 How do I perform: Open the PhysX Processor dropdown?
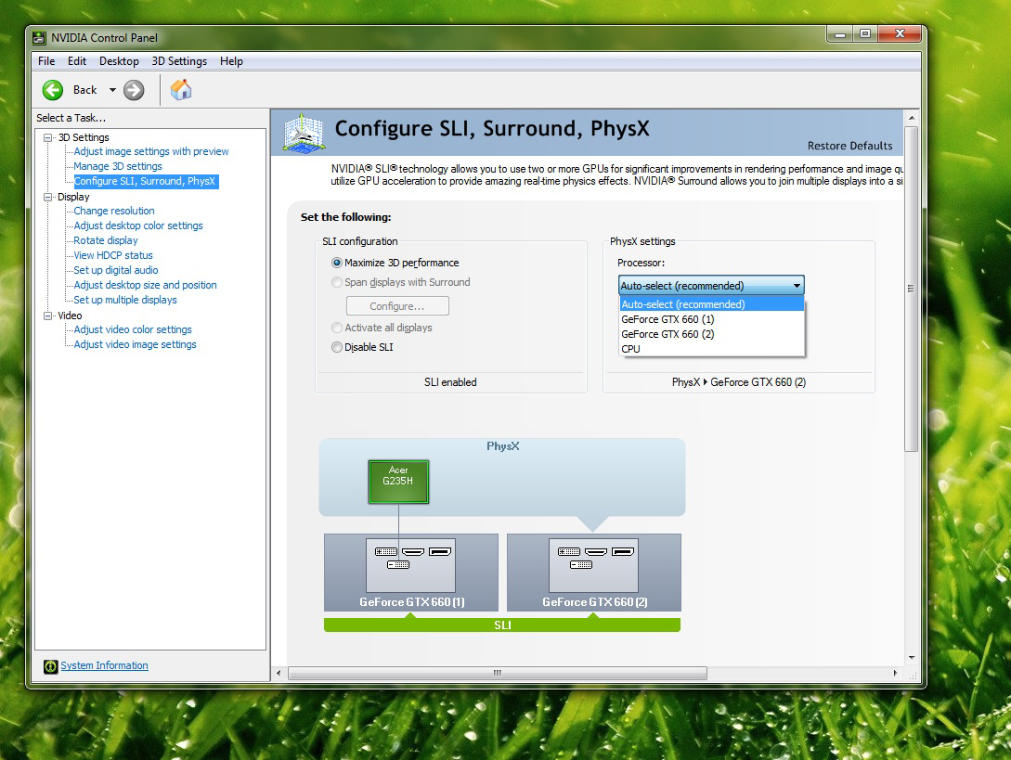coord(711,286)
